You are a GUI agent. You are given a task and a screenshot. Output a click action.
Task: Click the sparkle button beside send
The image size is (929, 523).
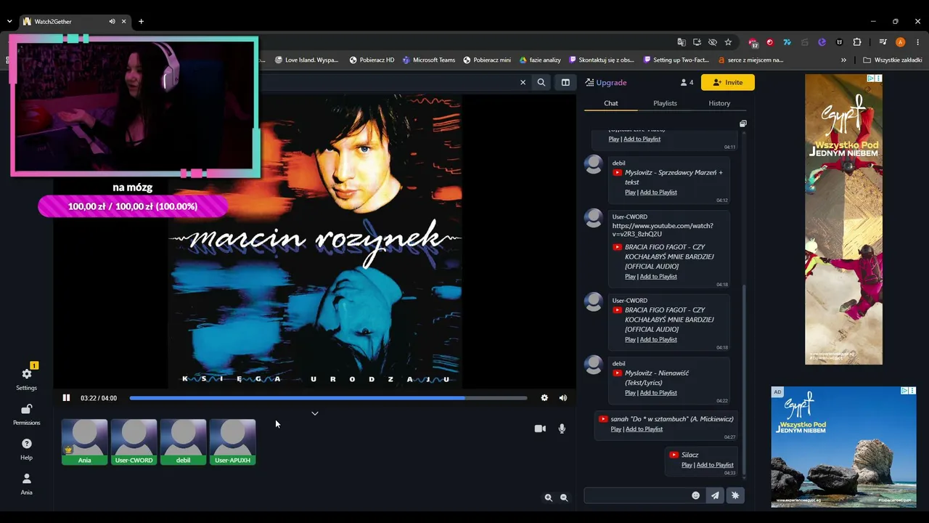tap(735, 495)
